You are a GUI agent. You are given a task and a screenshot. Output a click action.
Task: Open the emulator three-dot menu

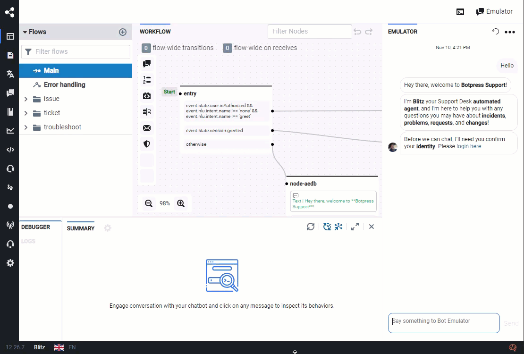tap(509, 31)
